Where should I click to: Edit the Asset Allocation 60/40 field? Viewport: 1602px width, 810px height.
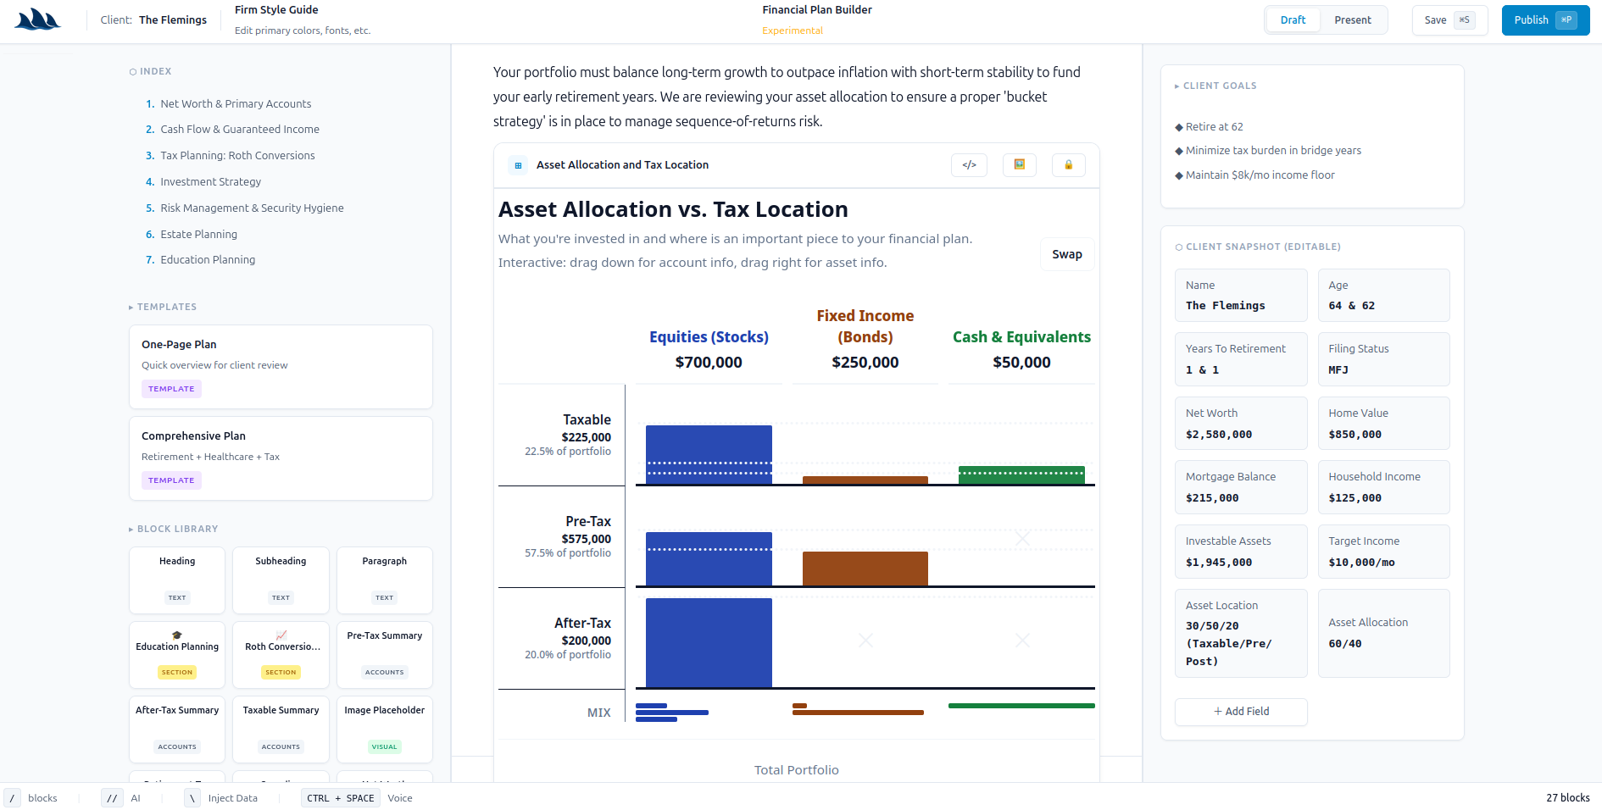click(x=1383, y=634)
